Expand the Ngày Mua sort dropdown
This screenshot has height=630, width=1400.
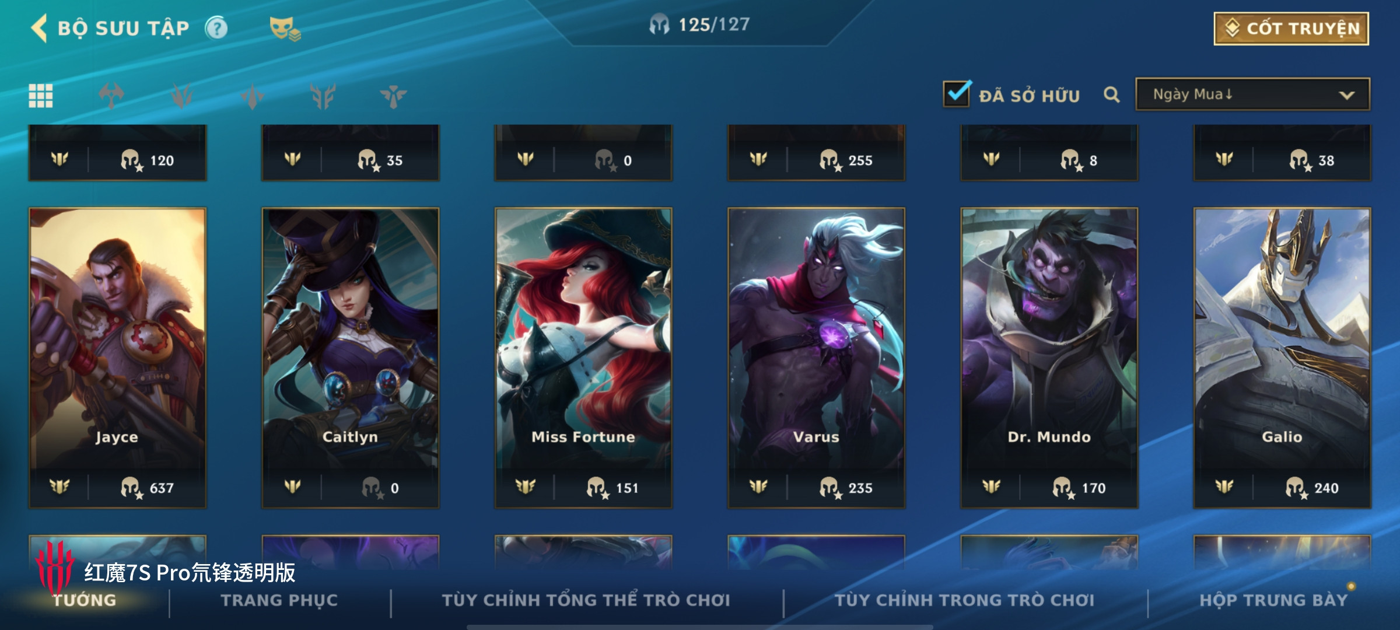click(x=1252, y=94)
